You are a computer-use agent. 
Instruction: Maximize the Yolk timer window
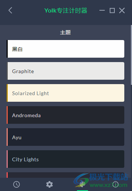pos(112,10)
